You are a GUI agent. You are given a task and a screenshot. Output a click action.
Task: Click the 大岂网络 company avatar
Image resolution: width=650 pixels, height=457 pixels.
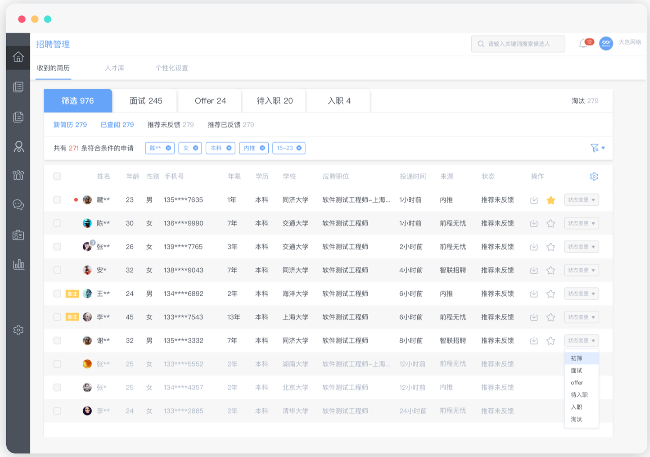[x=606, y=43]
